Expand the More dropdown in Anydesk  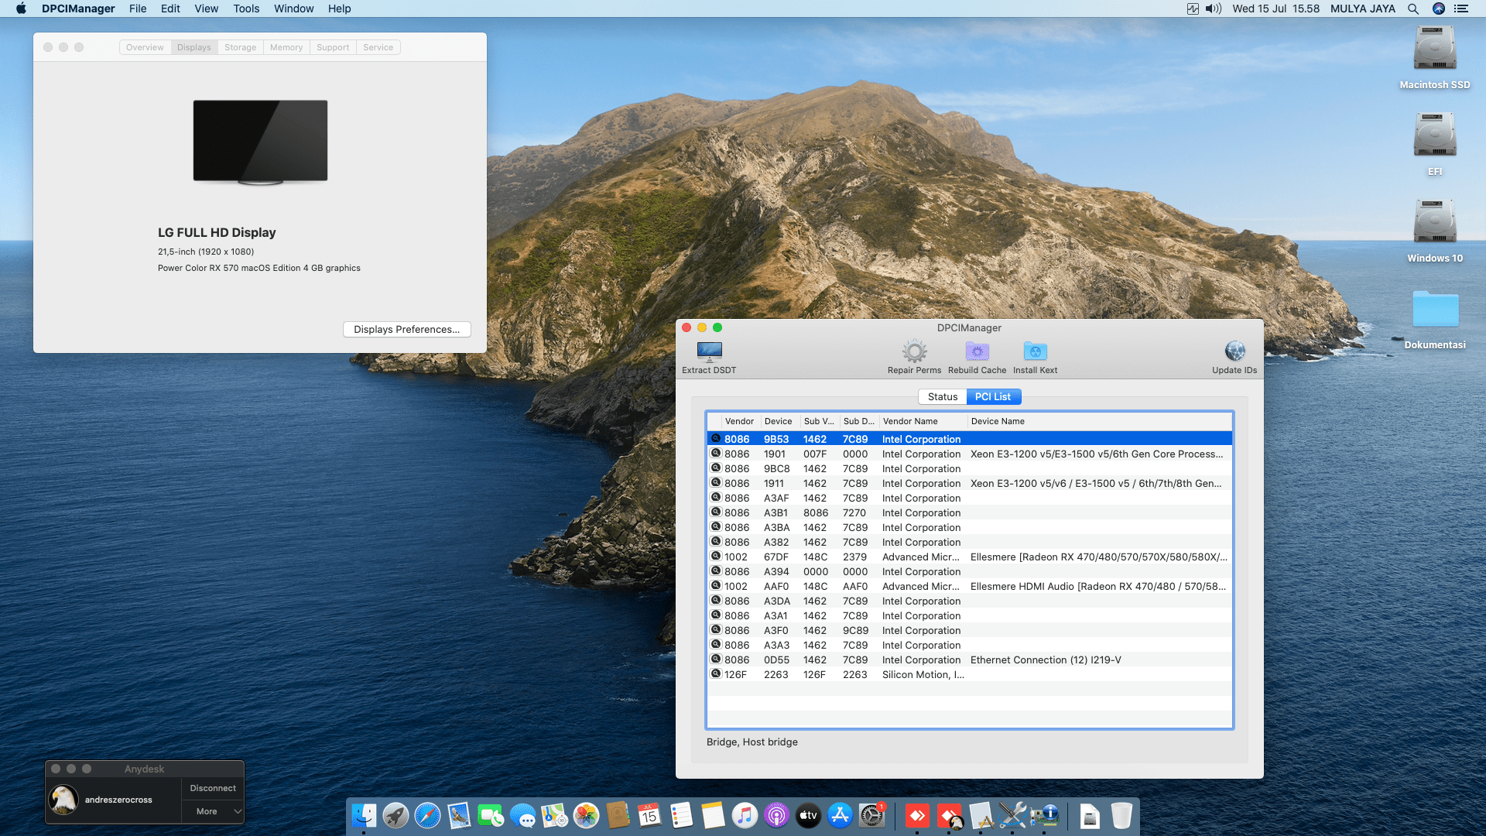[x=213, y=811]
